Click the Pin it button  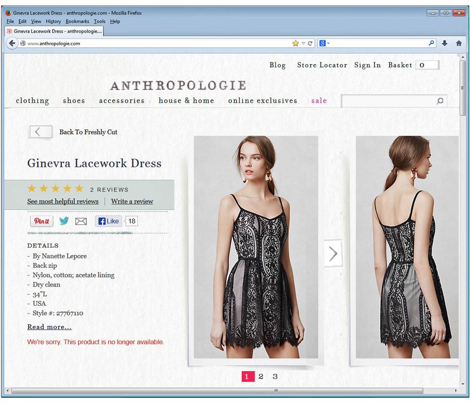pyautogui.click(x=41, y=221)
